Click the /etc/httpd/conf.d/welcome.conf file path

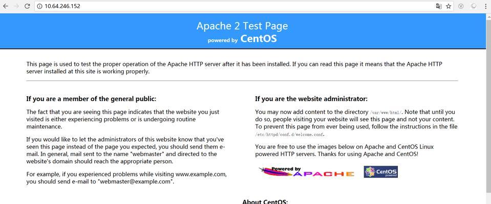[x=290, y=135]
